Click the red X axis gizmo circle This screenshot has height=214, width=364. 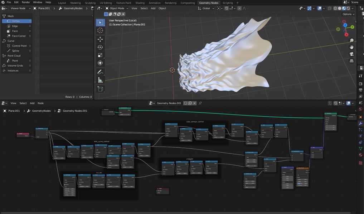tap(346, 35)
